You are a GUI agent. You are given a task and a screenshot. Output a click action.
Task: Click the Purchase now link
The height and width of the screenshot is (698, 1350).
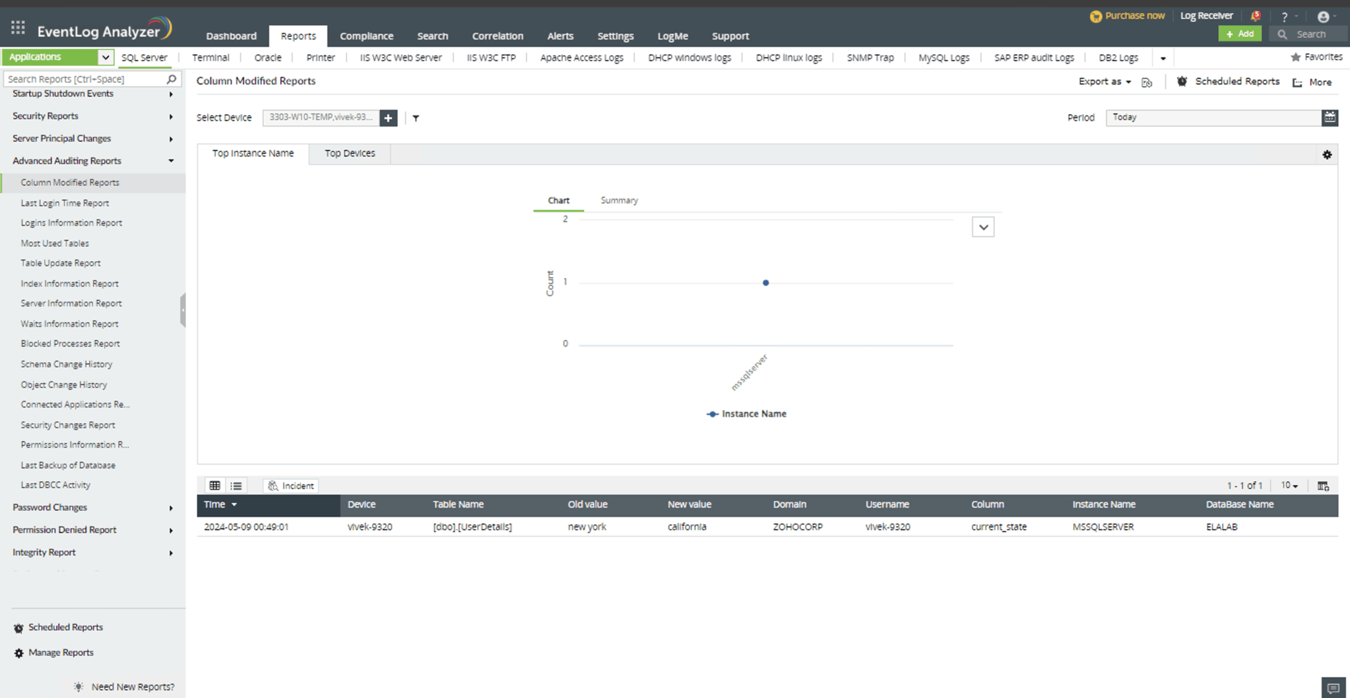coord(1127,16)
